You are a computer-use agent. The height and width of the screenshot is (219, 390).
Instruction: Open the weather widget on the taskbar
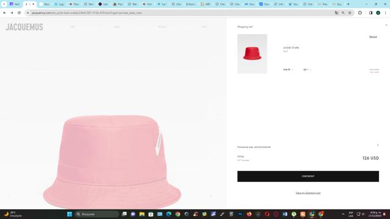[13, 214]
